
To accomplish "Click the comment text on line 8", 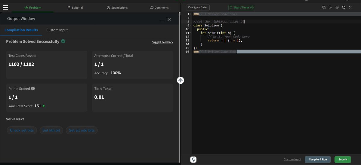I will click(x=219, y=22).
